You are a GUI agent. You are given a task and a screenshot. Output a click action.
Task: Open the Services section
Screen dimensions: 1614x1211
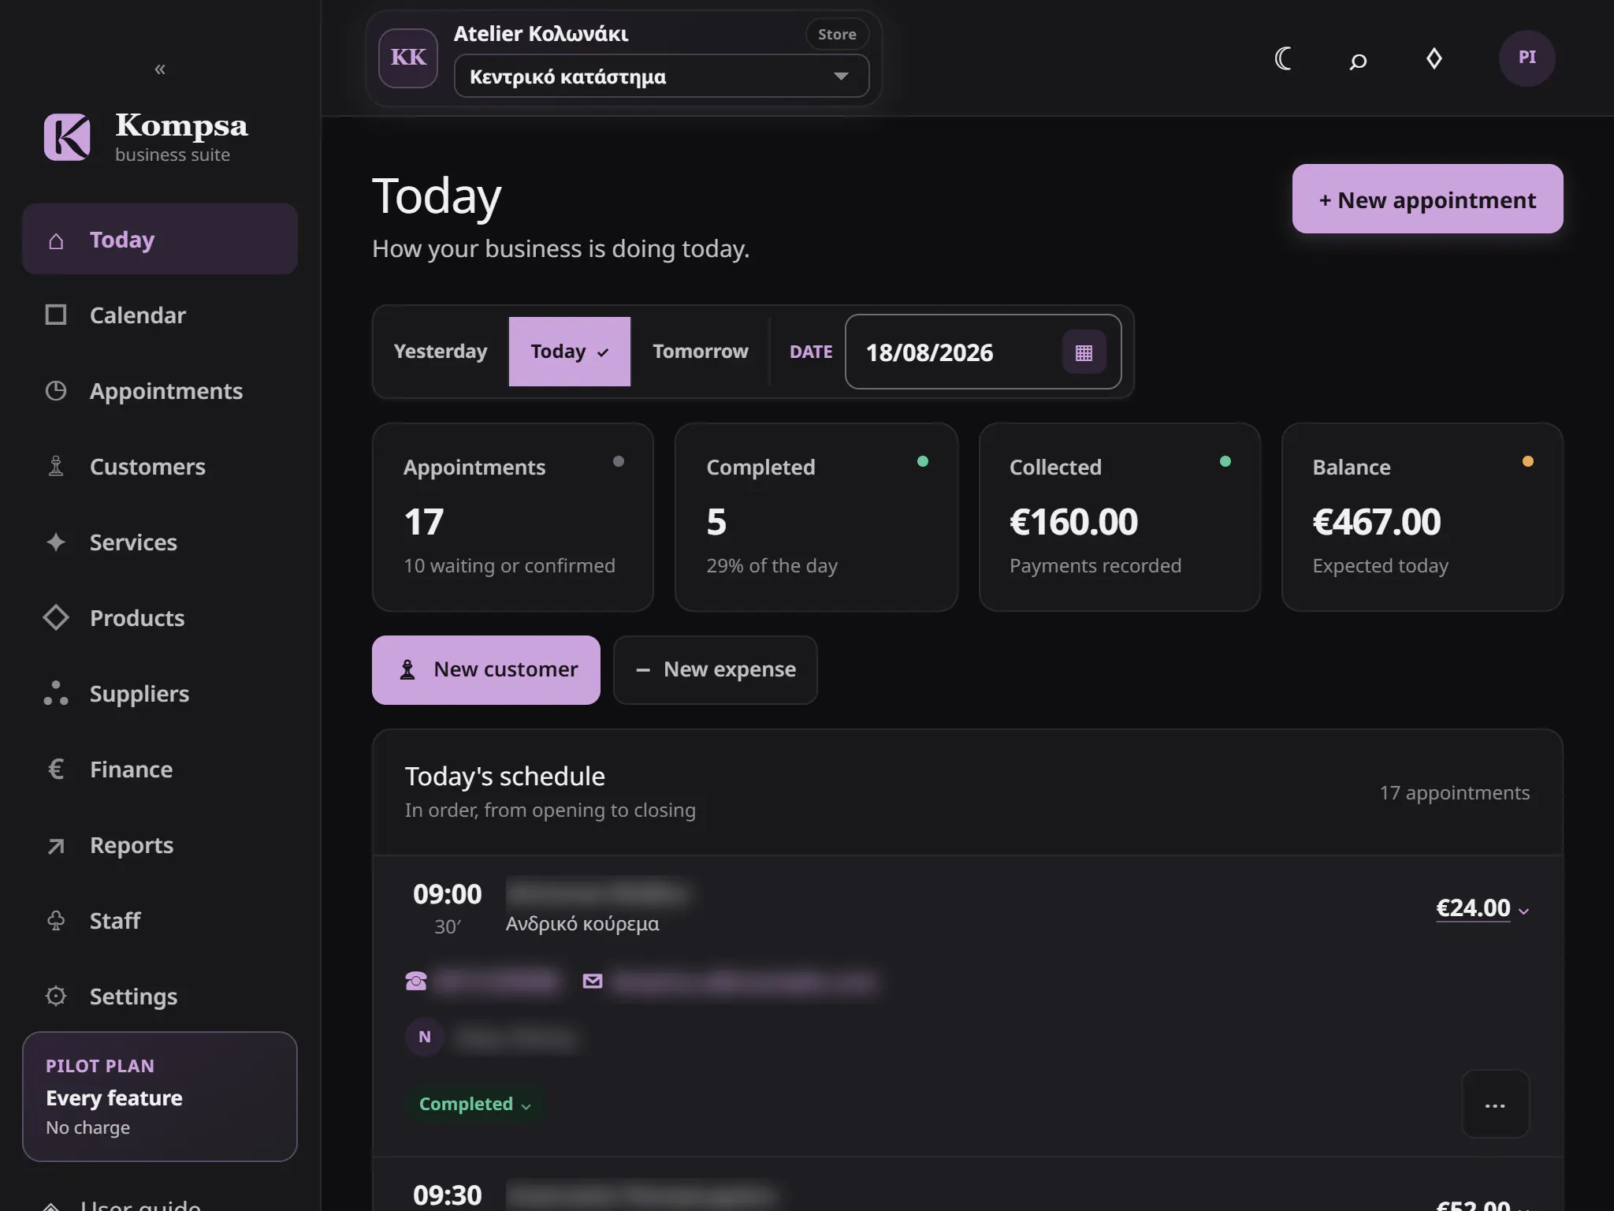click(x=160, y=542)
